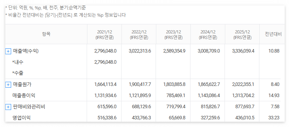Click 판매비와관리비 value 815,826.7

coord(210,107)
